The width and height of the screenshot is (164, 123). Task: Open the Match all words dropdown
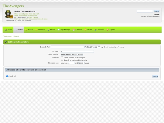[92, 47]
